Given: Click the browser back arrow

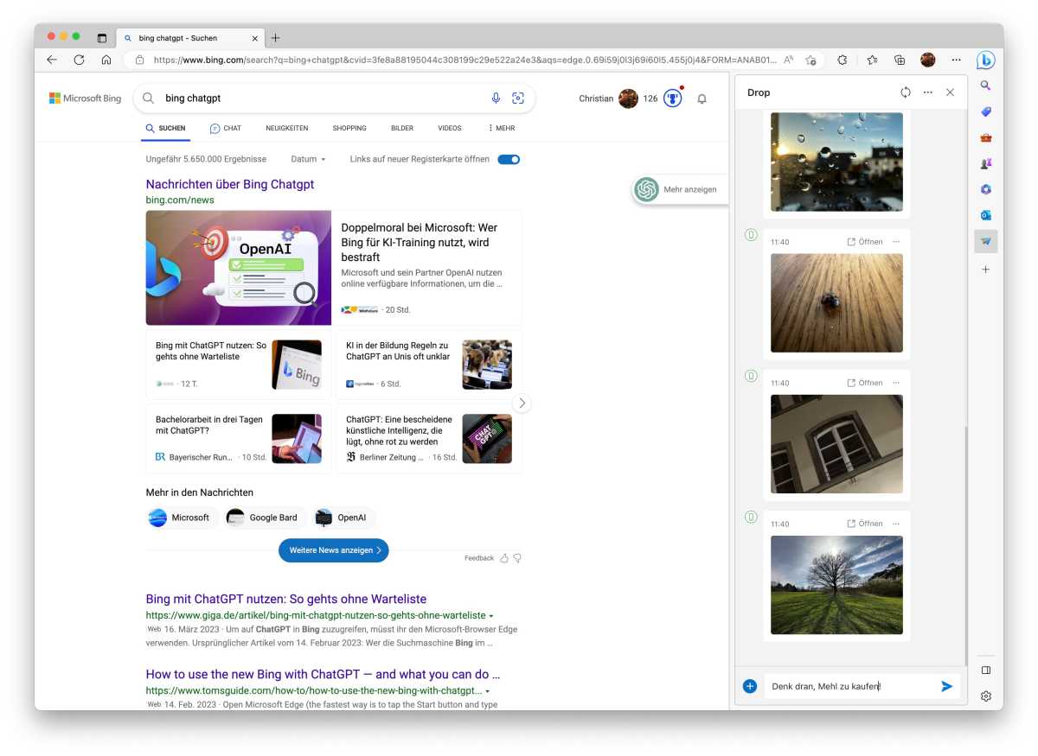Looking at the screenshot, I should tap(52, 60).
